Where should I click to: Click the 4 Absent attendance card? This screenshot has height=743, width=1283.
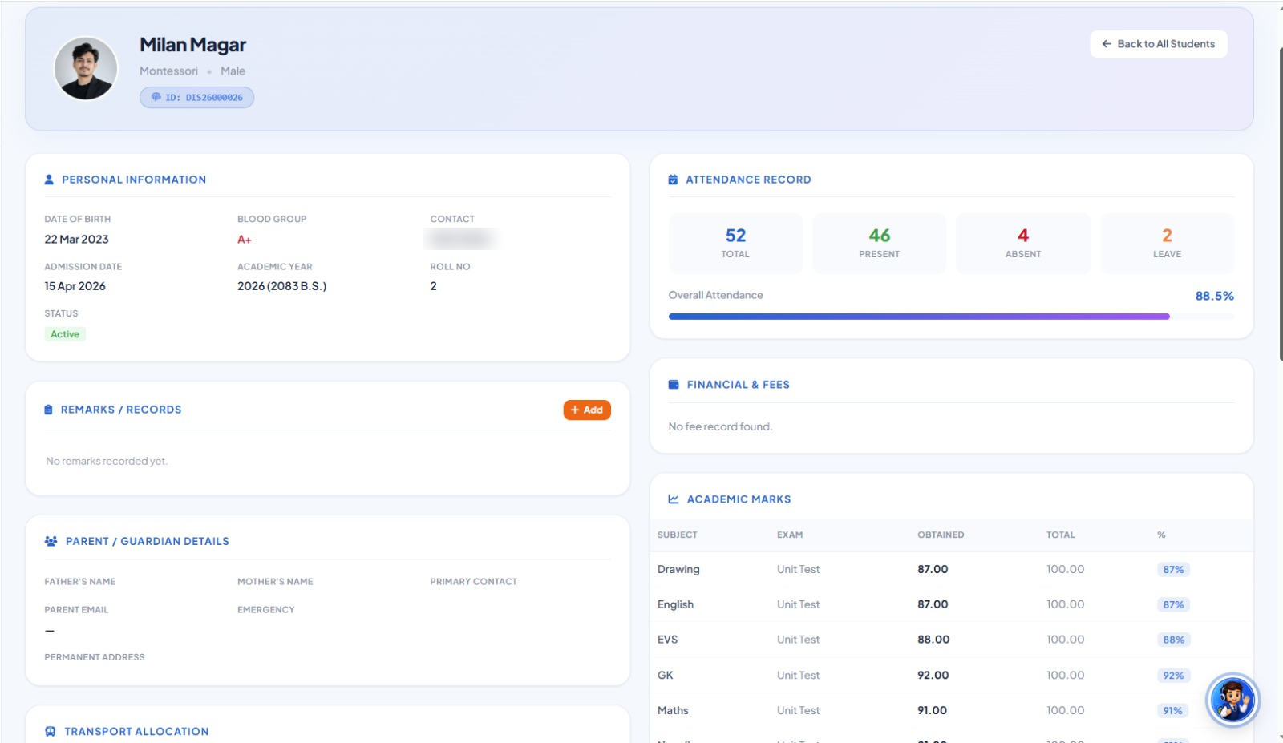(1023, 243)
